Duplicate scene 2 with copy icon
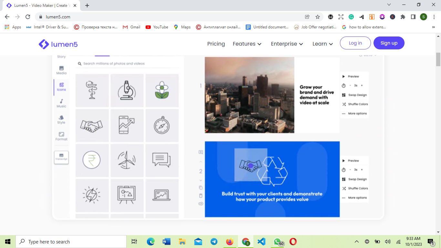This screenshot has height=248, width=441. pos(200,188)
